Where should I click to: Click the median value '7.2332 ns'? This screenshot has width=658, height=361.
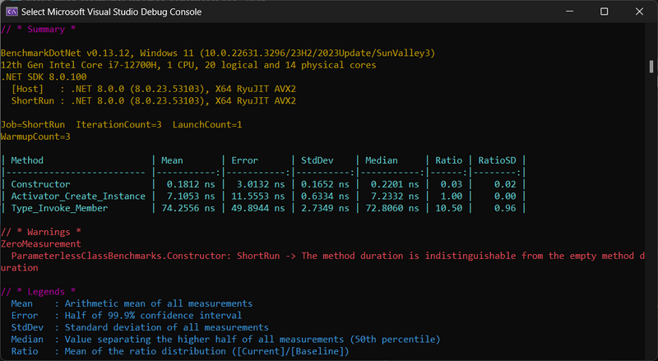tap(395, 196)
